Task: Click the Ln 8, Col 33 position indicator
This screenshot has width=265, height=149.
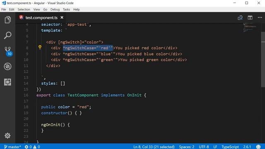Action: point(154,147)
